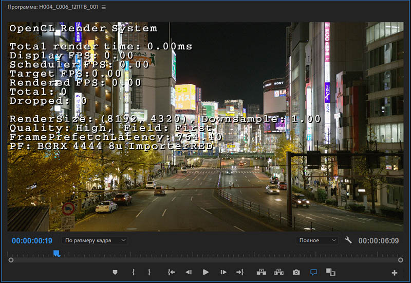Click the Program panel title H004_C006_1211TB_001
This screenshot has height=283, width=411.
53,7
